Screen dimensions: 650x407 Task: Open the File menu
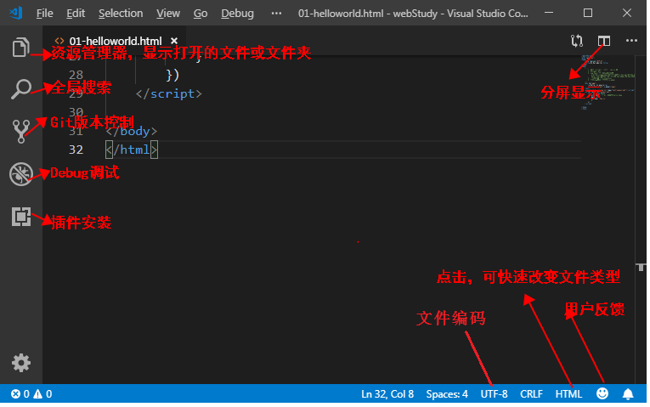point(45,14)
